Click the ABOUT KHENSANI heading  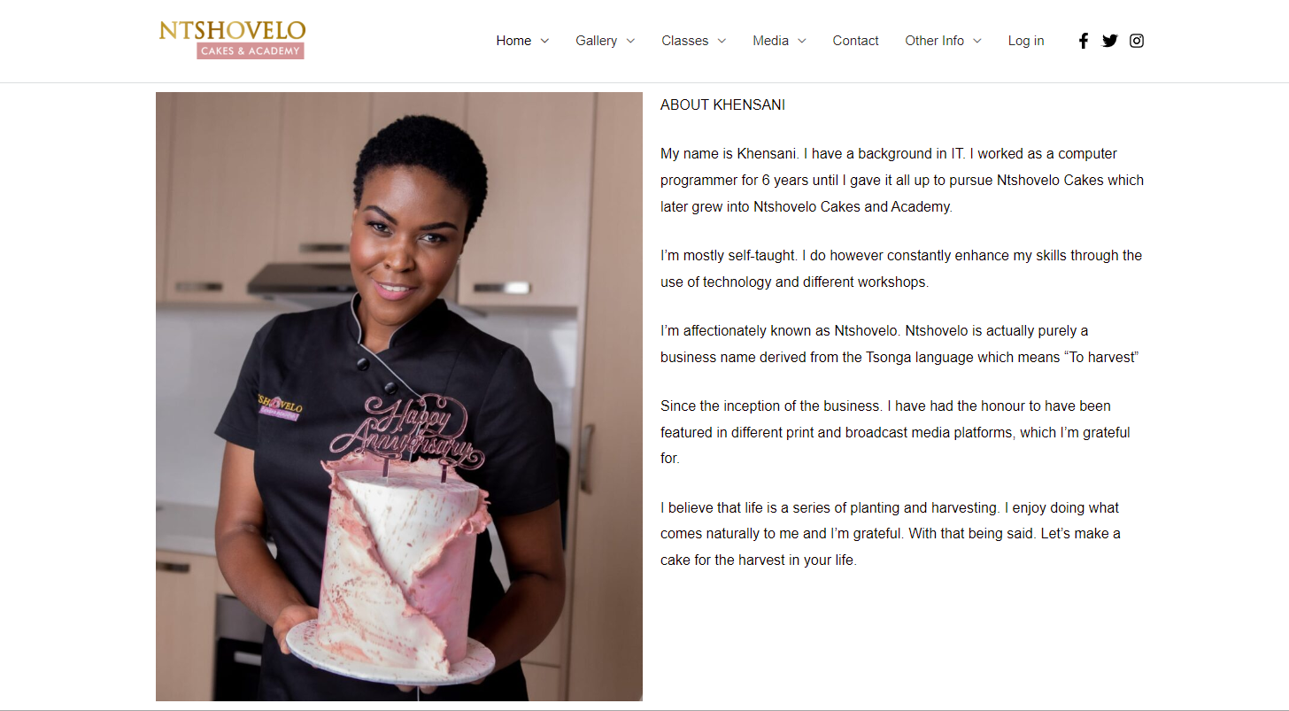tap(722, 104)
